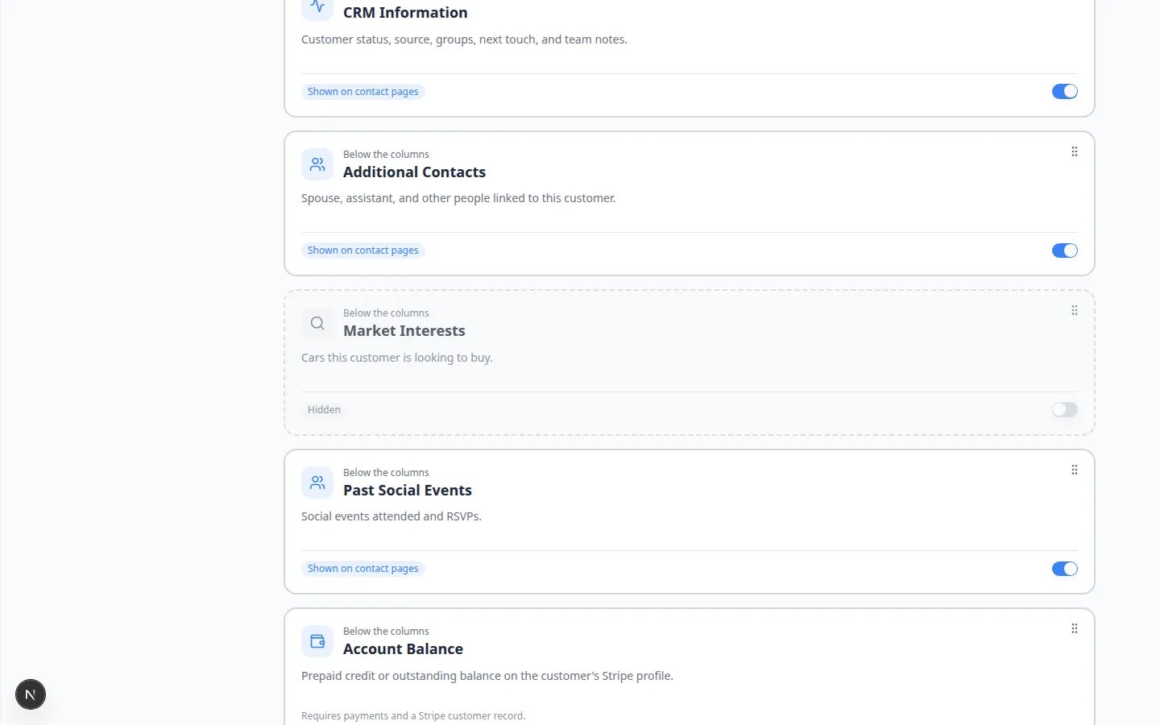Viewport: 1160px width, 725px height.
Task: Click the Hidden status badge
Action: [324, 410]
